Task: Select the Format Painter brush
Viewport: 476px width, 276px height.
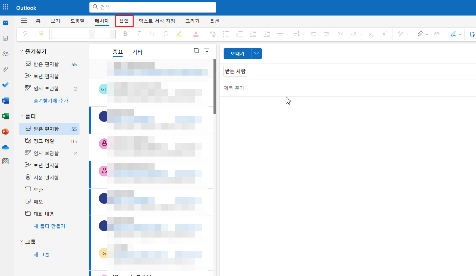Action: click(41, 34)
